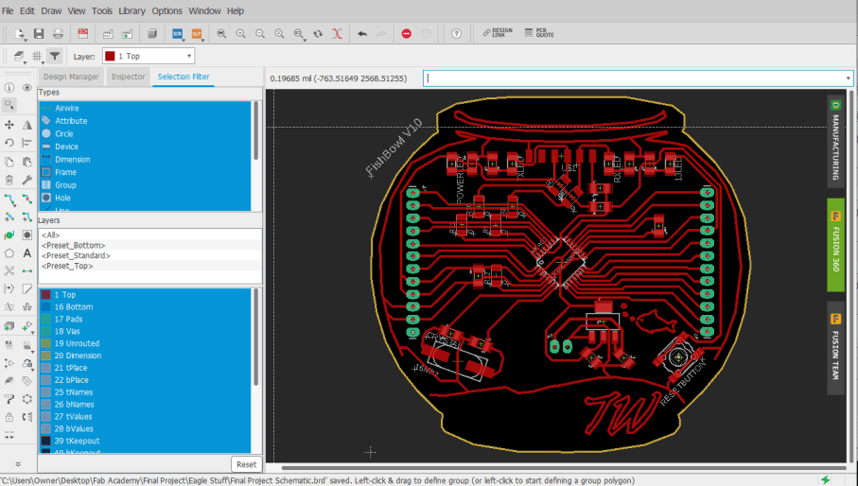
Task: Toggle the selection filter funnel button
Action: click(x=55, y=56)
